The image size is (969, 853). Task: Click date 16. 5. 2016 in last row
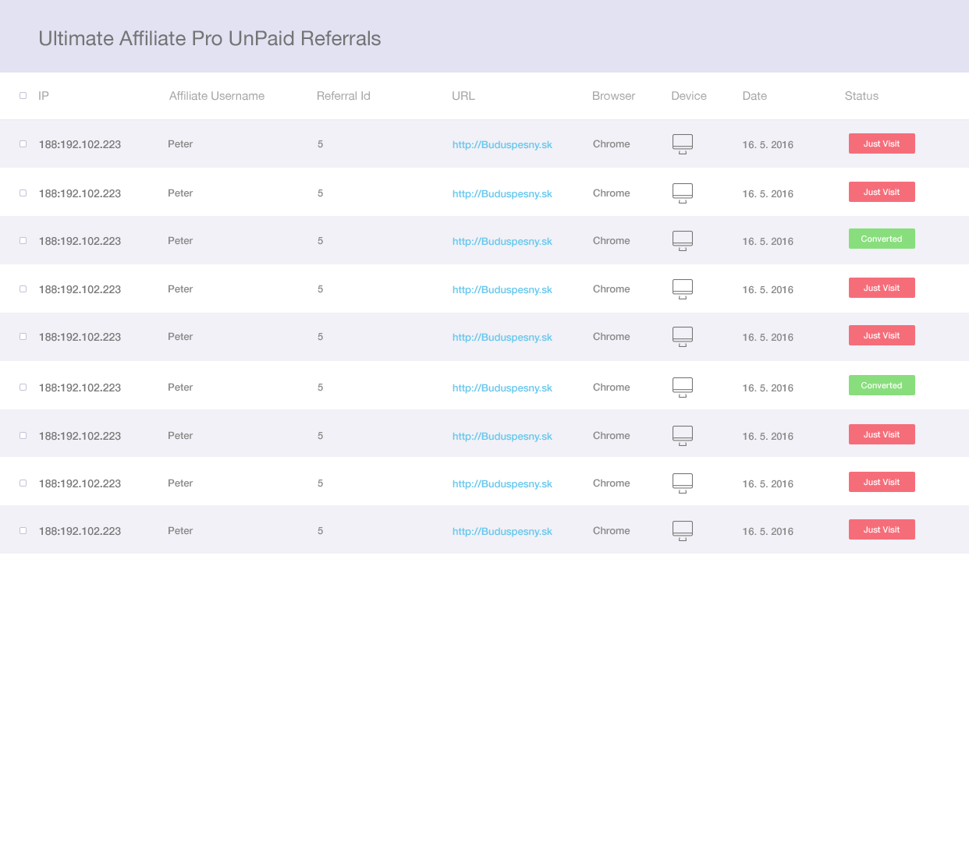(768, 532)
